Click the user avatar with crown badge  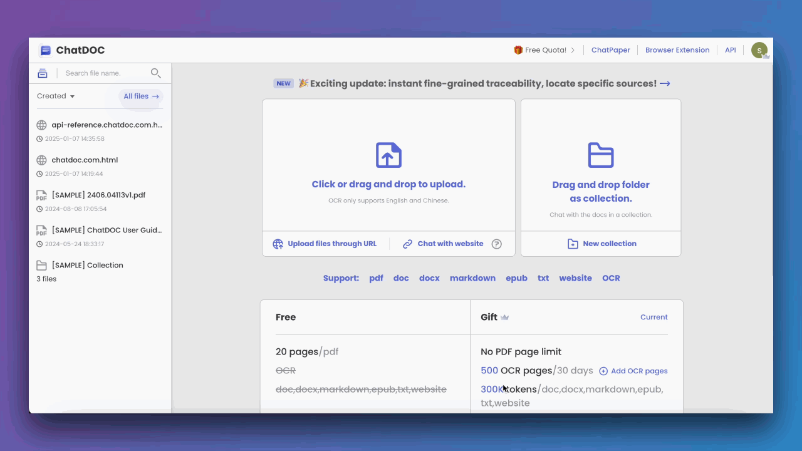759,49
